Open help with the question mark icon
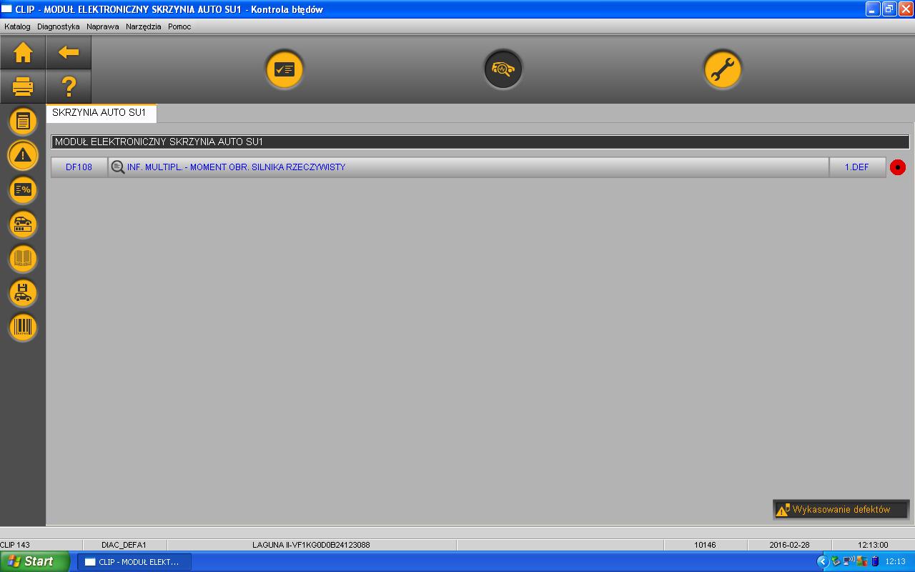915x572 pixels. pos(69,87)
